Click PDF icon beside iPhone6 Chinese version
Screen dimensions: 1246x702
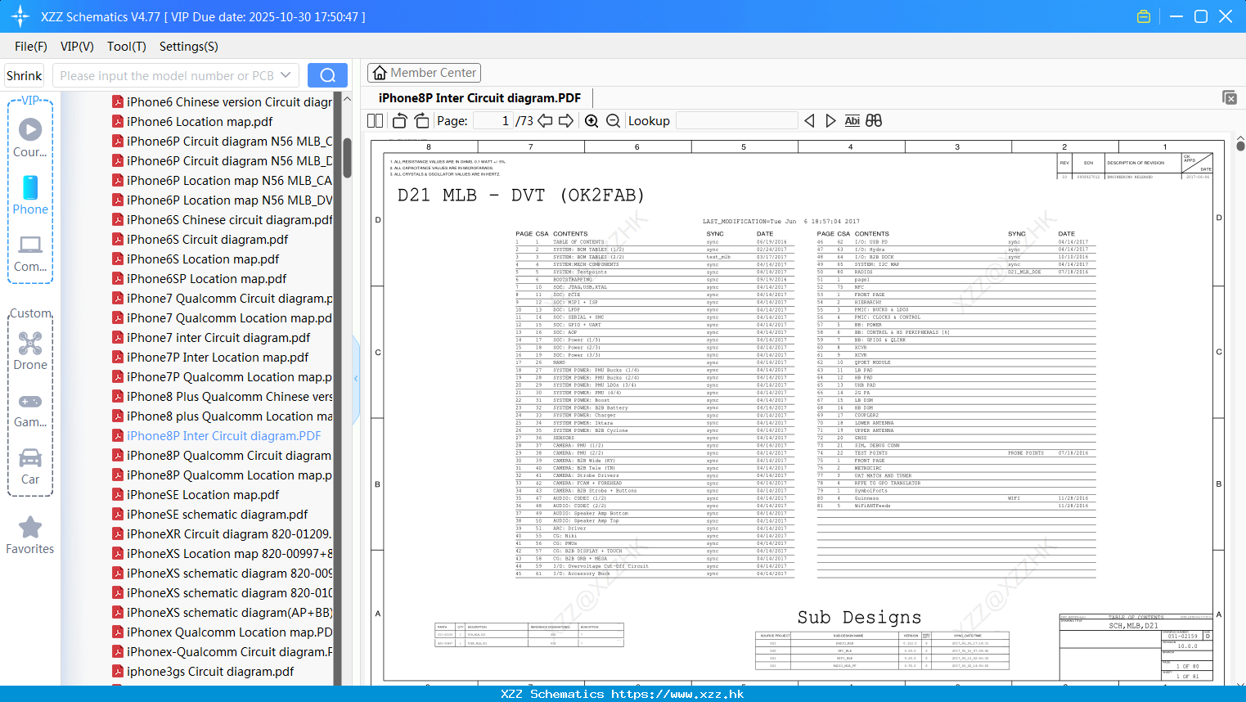(118, 102)
